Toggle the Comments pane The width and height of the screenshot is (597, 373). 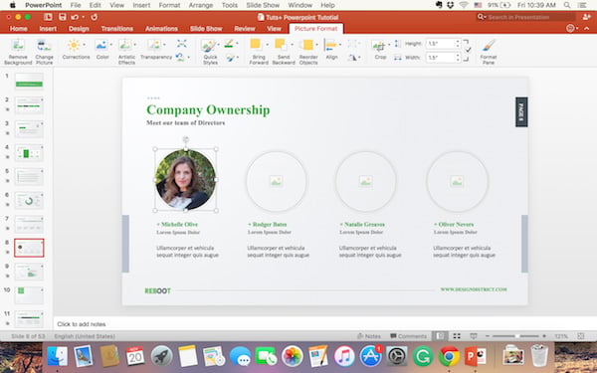408,336
